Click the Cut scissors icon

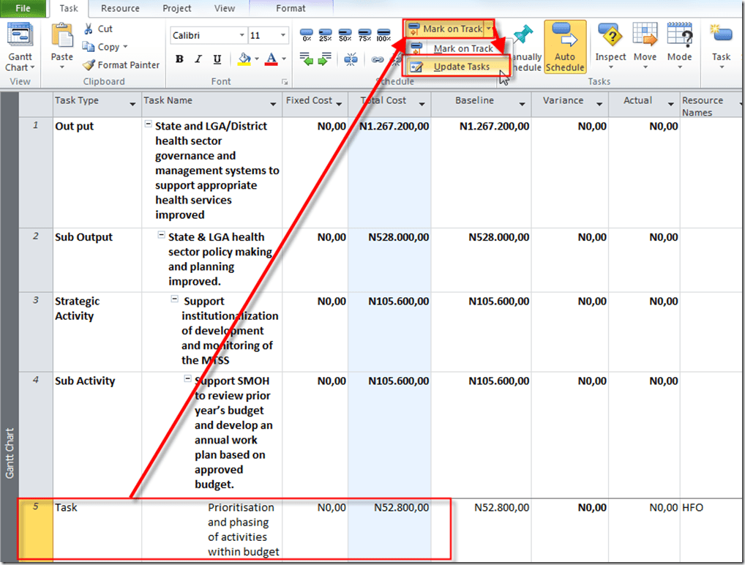89,29
